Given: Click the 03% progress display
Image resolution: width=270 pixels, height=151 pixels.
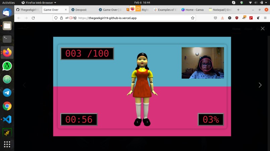Looking at the screenshot, I should click(211, 119).
